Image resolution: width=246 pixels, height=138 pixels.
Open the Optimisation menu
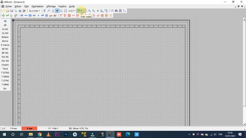(38, 7)
